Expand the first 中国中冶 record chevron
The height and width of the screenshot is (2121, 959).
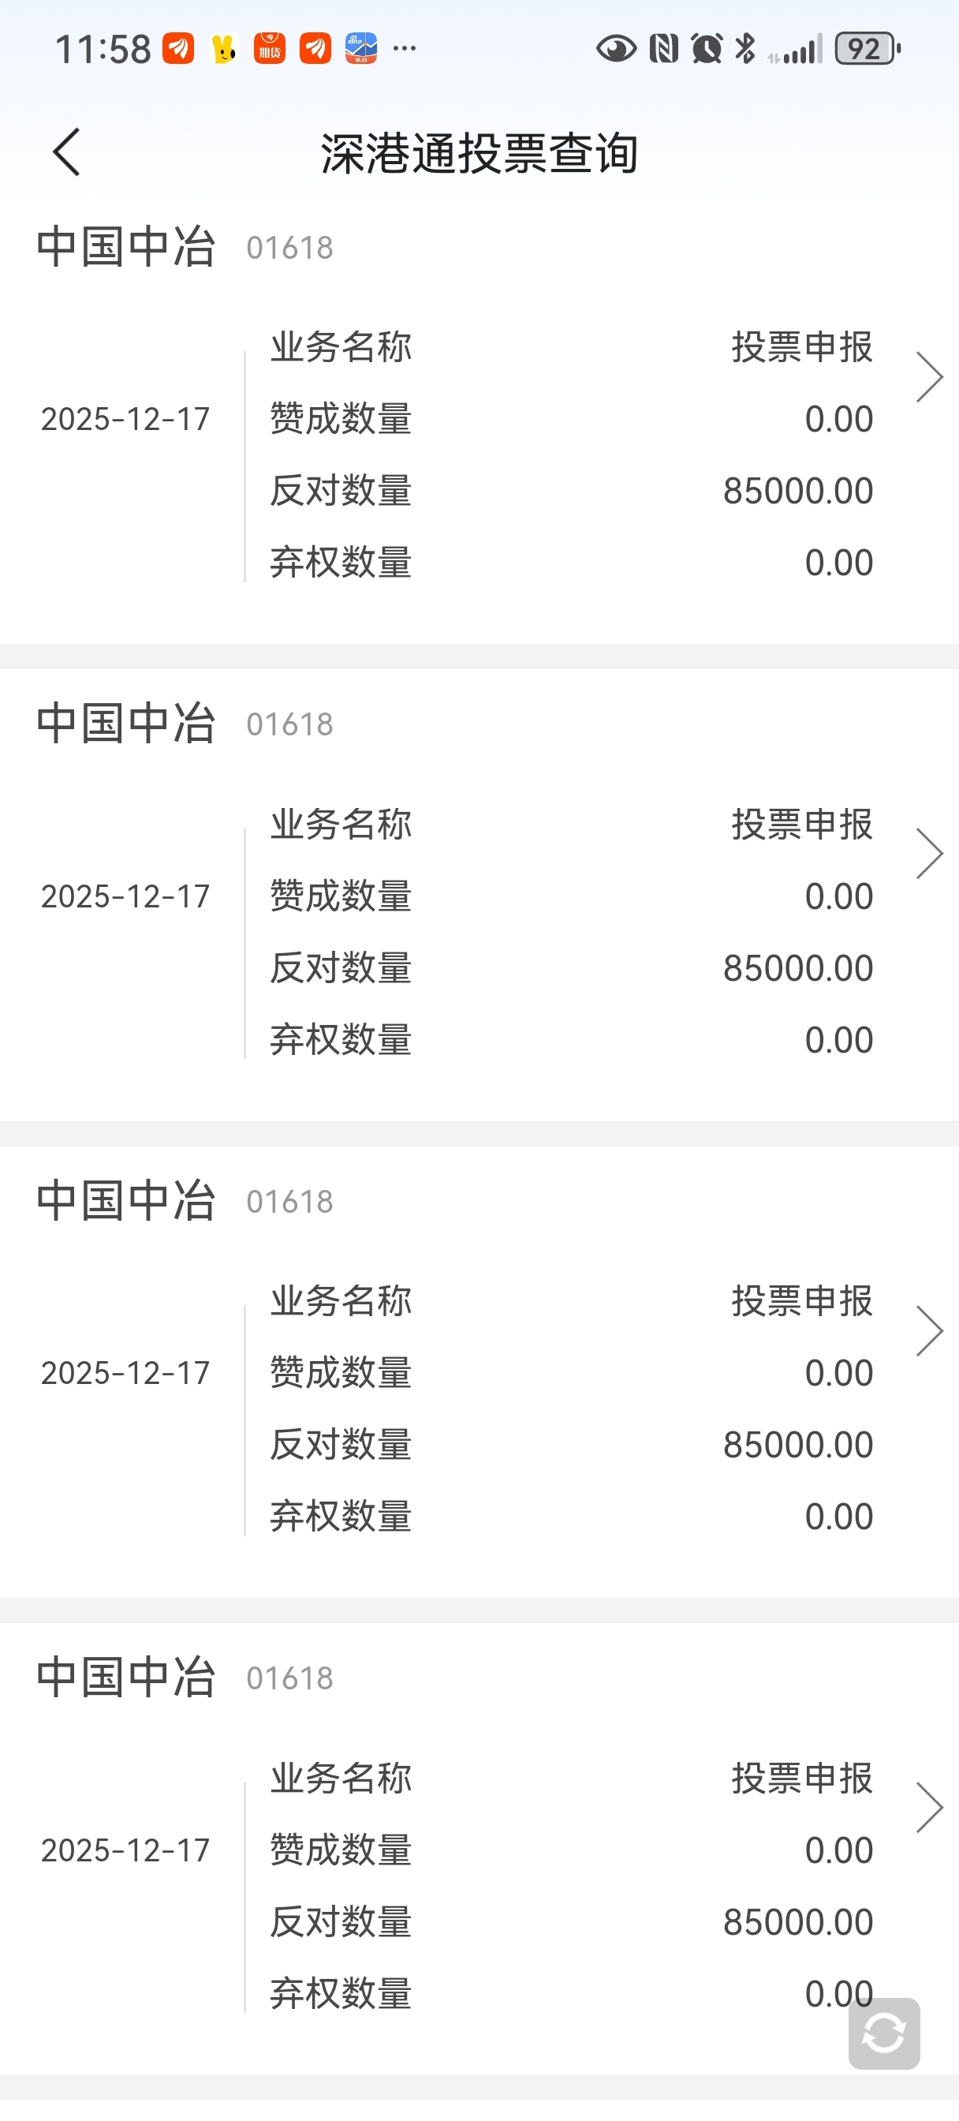(x=928, y=377)
